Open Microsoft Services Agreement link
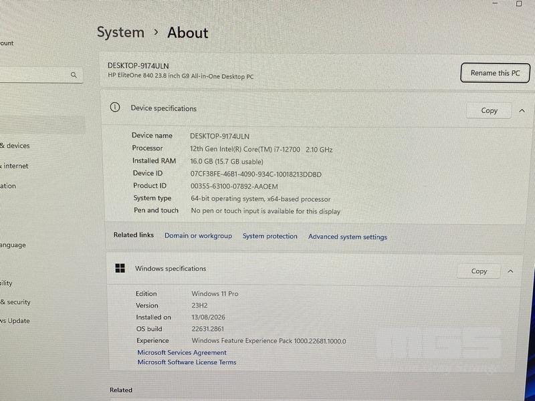Image resolution: width=535 pixels, height=401 pixels. coord(182,352)
